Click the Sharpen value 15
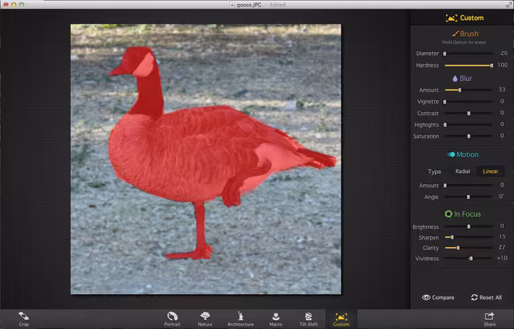 (503, 237)
